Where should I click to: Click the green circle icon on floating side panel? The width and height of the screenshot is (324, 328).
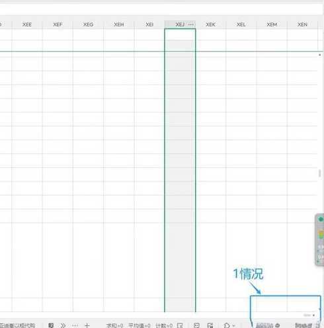click(x=321, y=219)
